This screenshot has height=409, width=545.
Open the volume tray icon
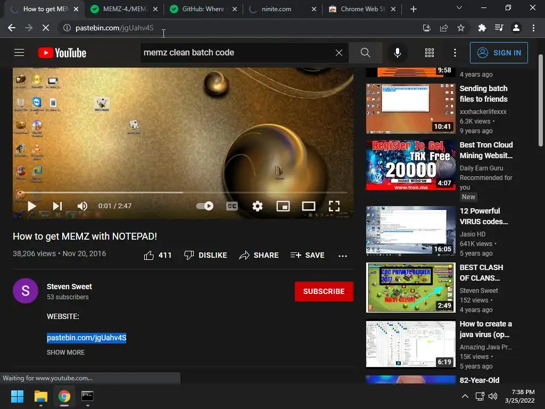click(x=493, y=396)
